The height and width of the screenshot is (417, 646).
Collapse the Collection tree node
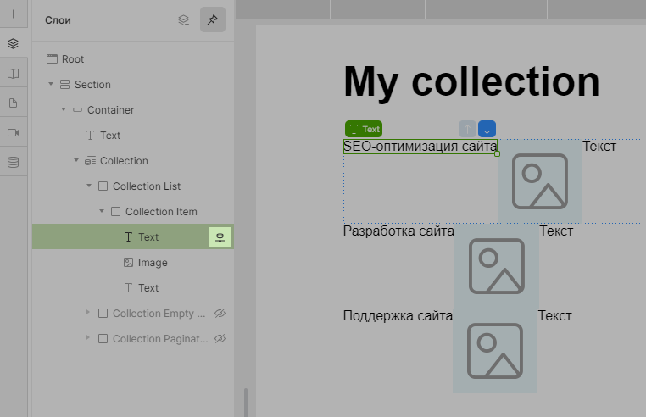[76, 160]
